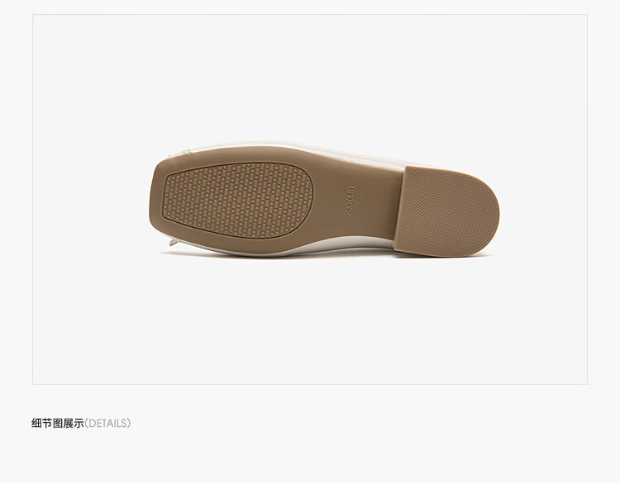Click the 230(1.5) size marking on sole
This screenshot has width=620, height=483.
click(x=351, y=201)
